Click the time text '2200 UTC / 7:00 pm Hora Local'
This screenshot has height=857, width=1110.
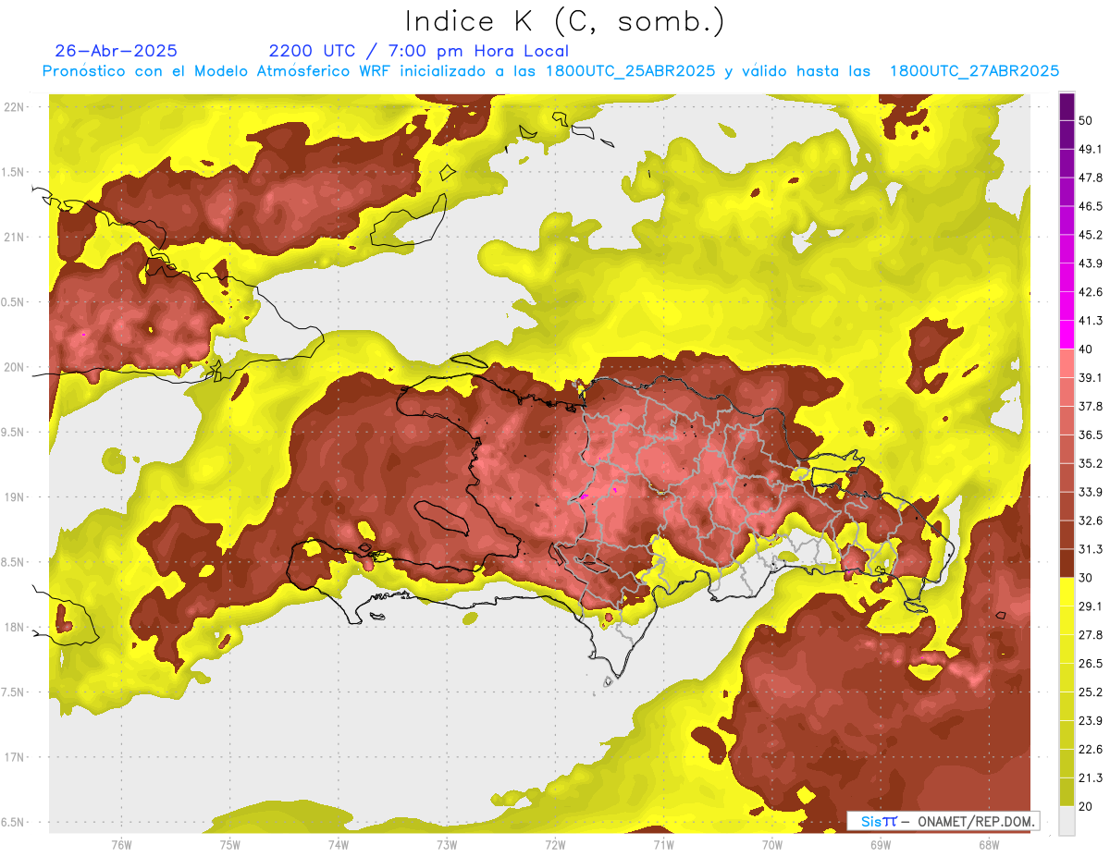pyautogui.click(x=419, y=51)
